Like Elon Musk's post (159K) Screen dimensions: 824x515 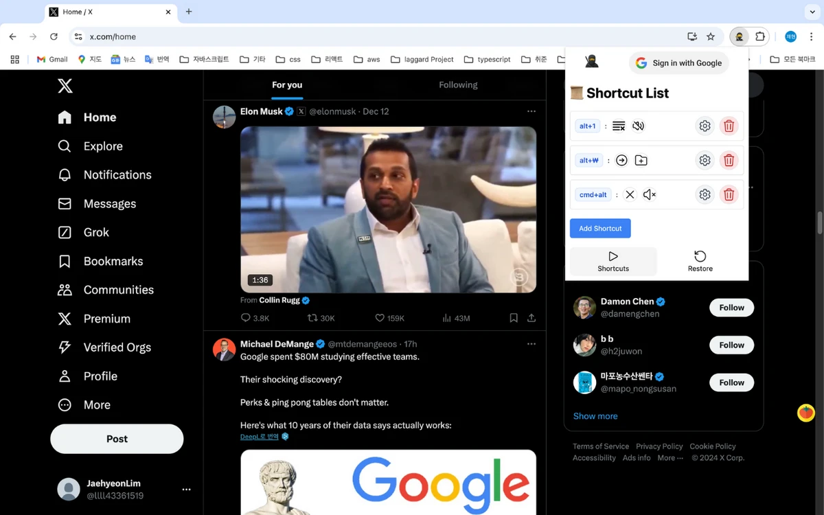pos(389,318)
